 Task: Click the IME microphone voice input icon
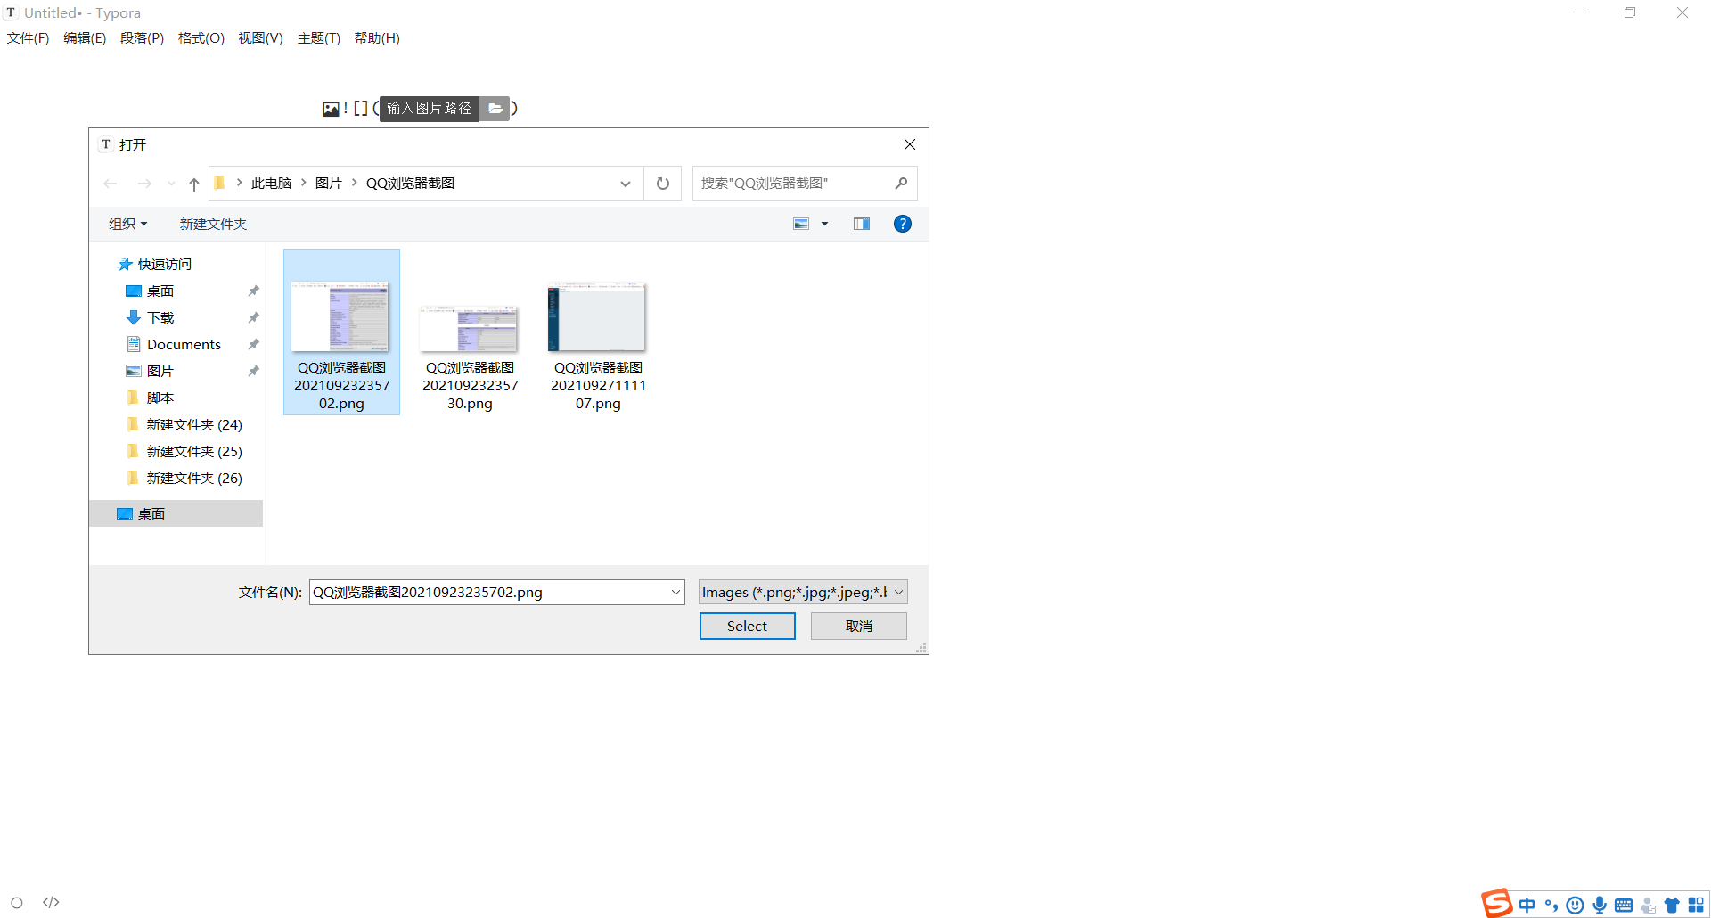click(1600, 906)
